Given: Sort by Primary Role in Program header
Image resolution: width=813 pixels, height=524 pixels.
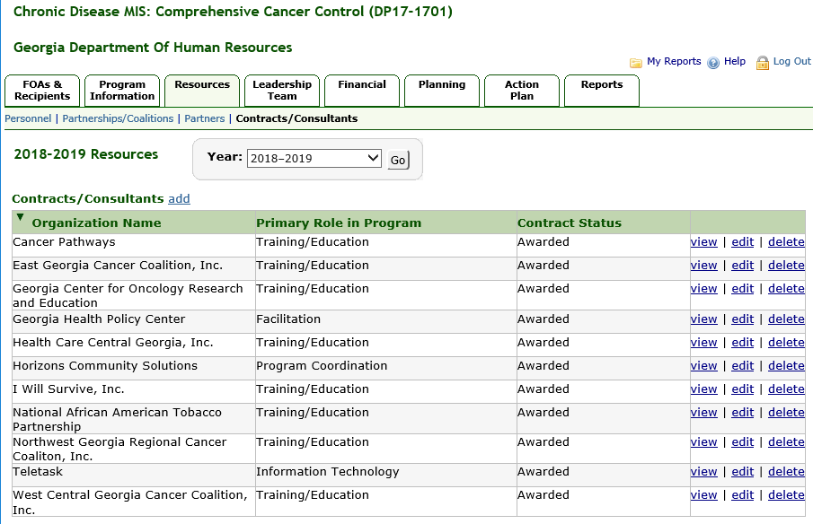Looking at the screenshot, I should [x=338, y=223].
